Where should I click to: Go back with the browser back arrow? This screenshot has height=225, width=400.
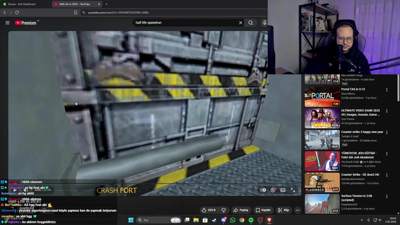[x=5, y=12]
